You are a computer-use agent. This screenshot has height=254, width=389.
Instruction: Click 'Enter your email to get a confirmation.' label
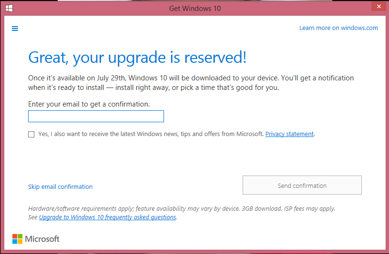point(89,104)
